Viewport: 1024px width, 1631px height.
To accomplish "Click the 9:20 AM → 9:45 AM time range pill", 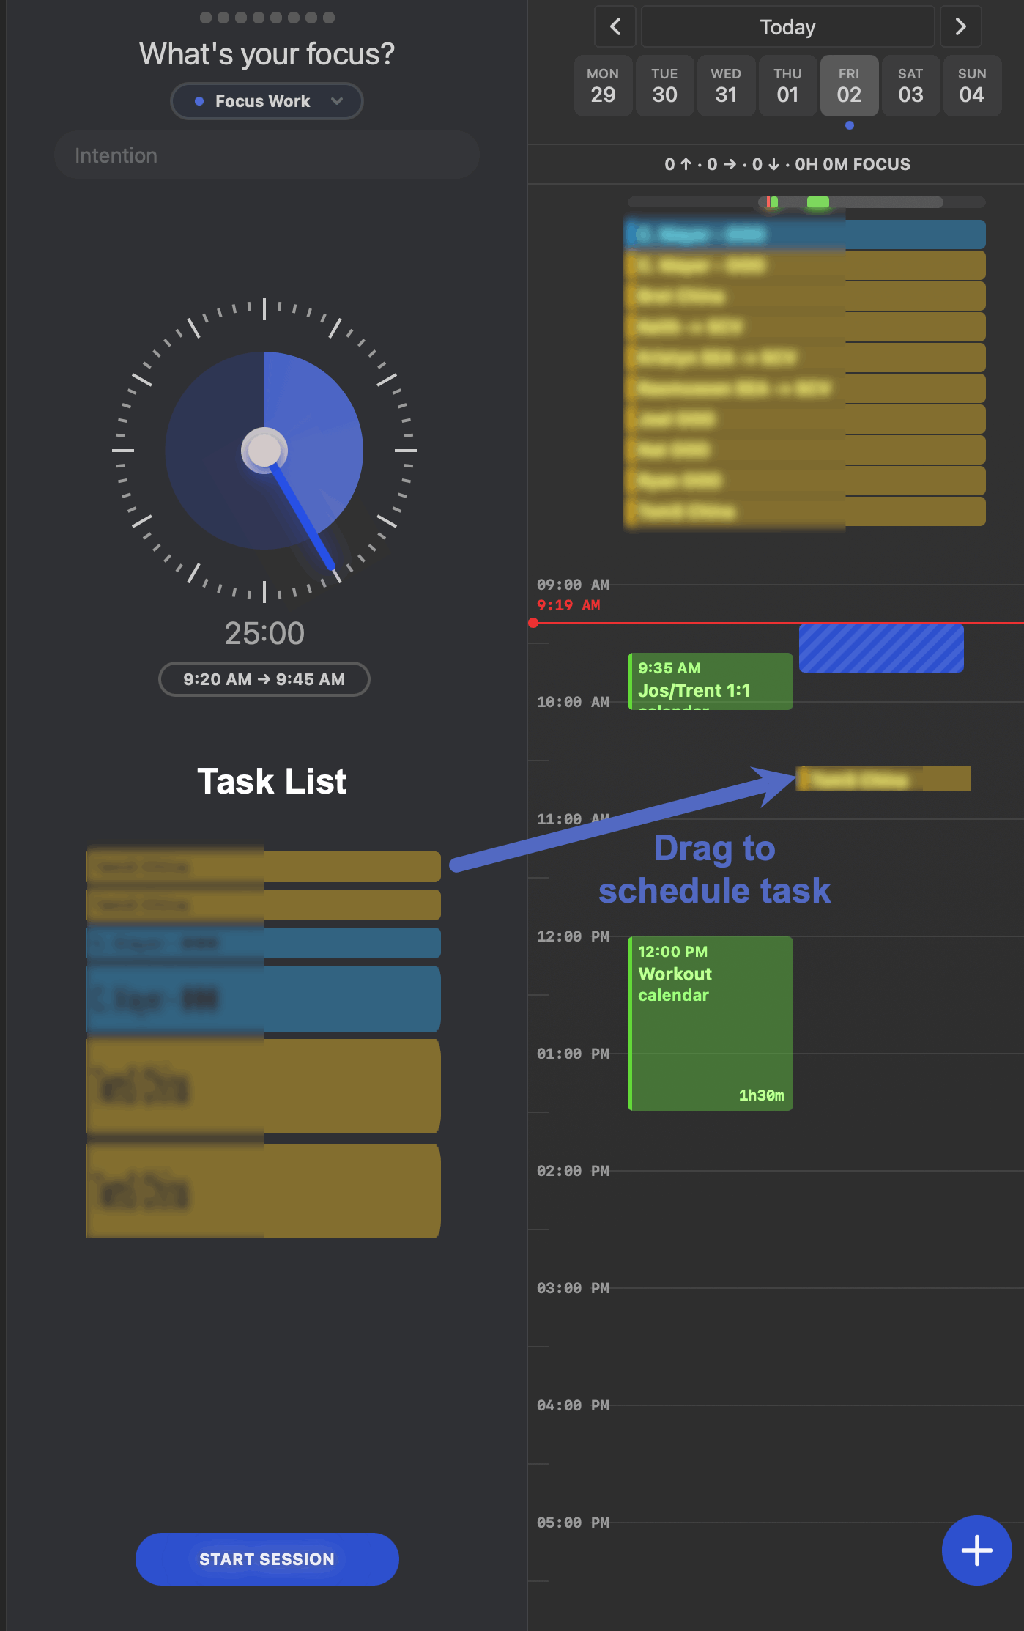I will (x=264, y=679).
